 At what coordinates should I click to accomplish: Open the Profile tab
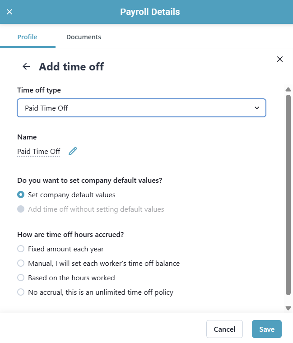click(27, 37)
